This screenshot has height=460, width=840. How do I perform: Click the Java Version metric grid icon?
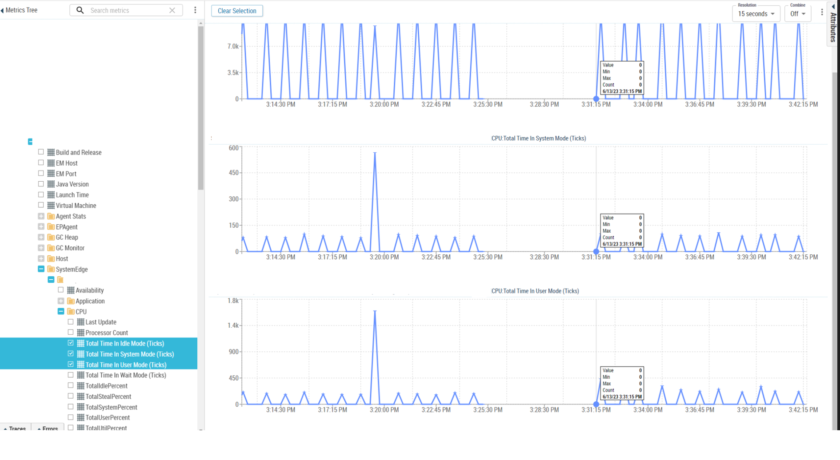pos(51,184)
